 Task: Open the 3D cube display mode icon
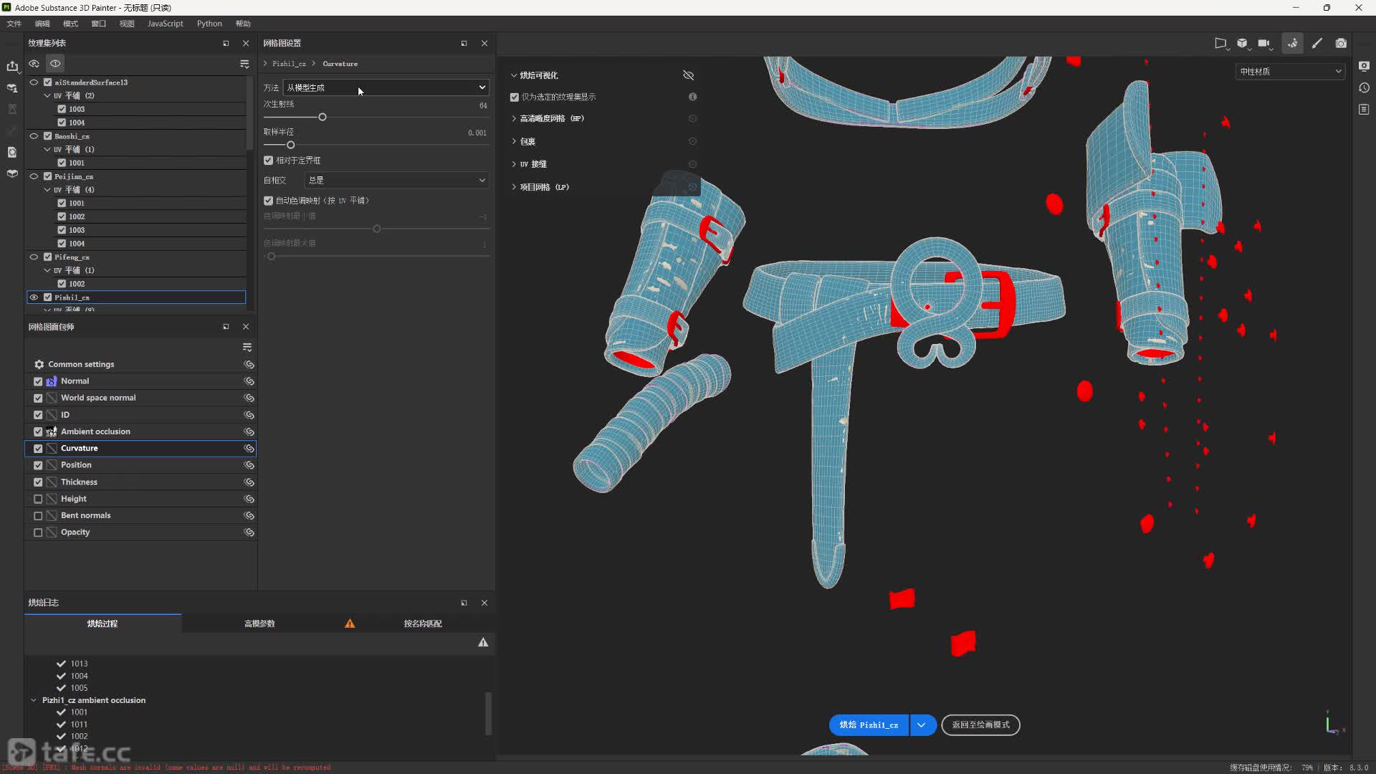click(x=1243, y=43)
